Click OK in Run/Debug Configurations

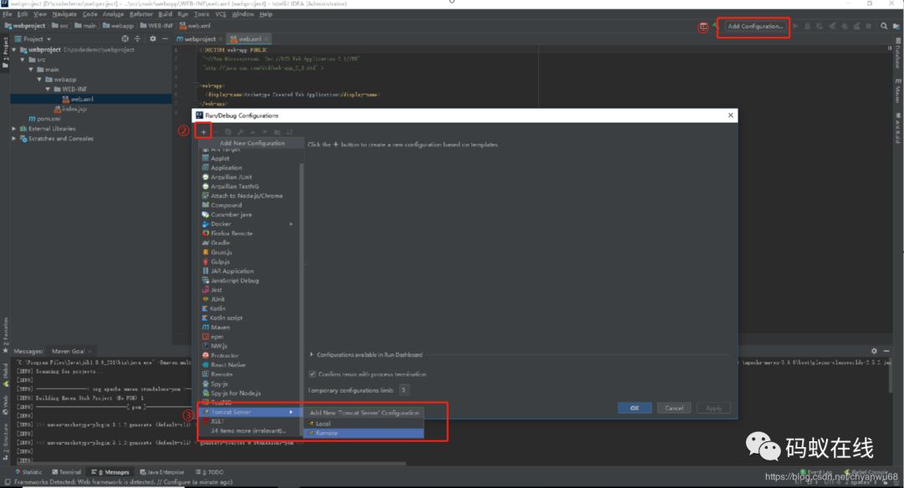(634, 408)
